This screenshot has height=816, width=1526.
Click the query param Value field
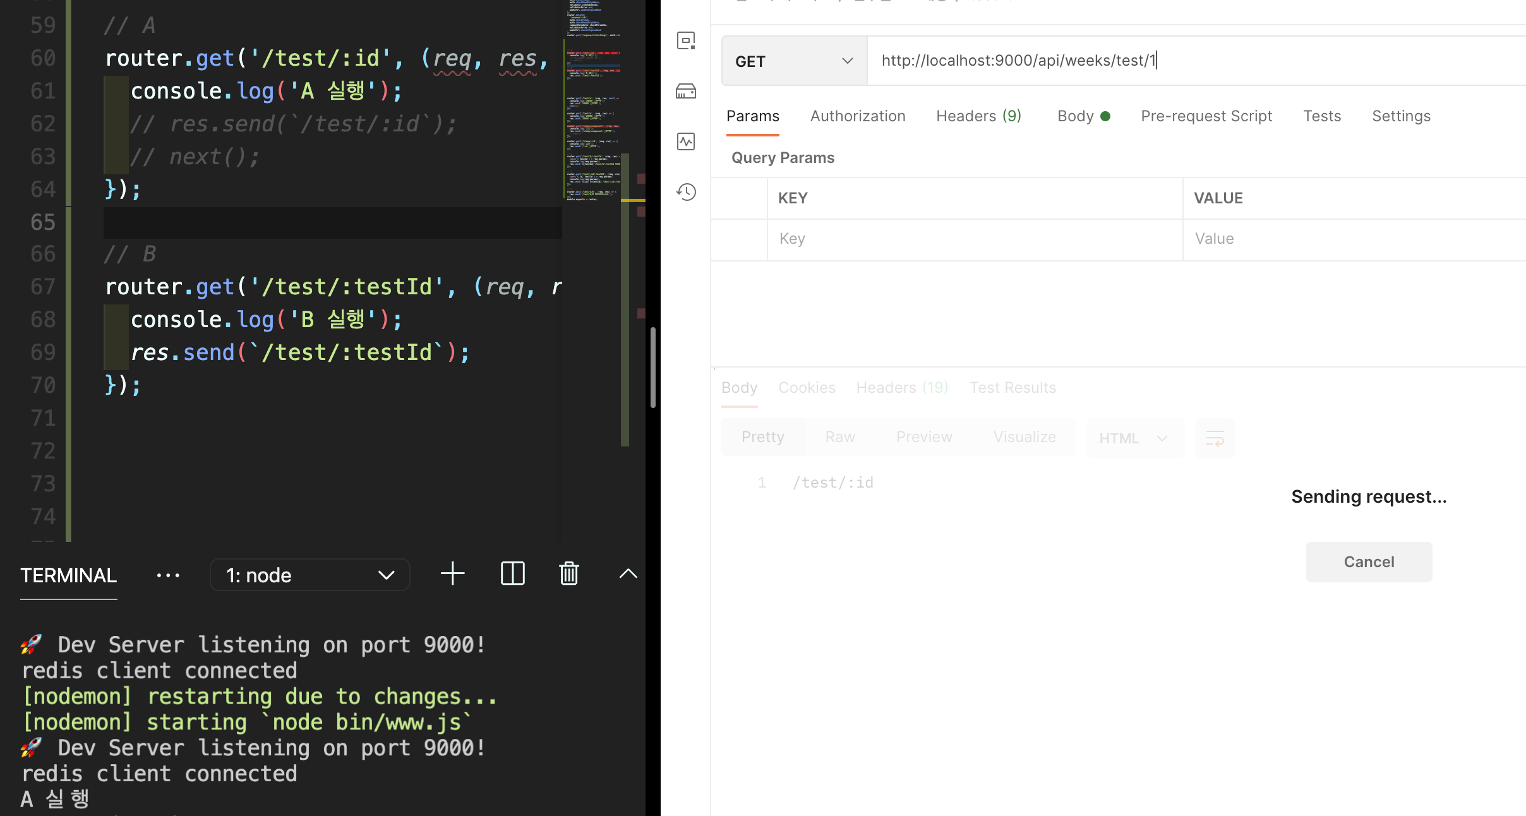pos(1354,239)
